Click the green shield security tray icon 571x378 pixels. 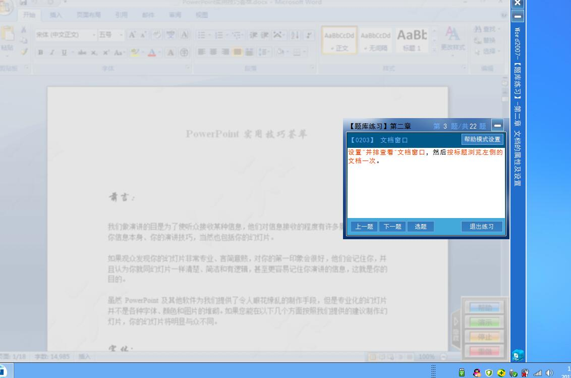pyautogui.click(x=489, y=373)
